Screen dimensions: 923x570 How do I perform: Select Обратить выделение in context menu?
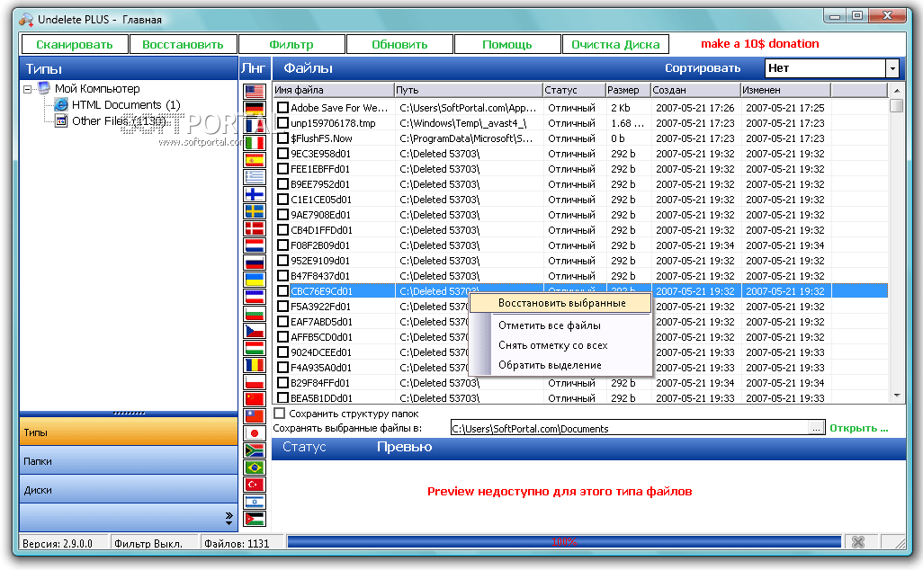point(550,365)
